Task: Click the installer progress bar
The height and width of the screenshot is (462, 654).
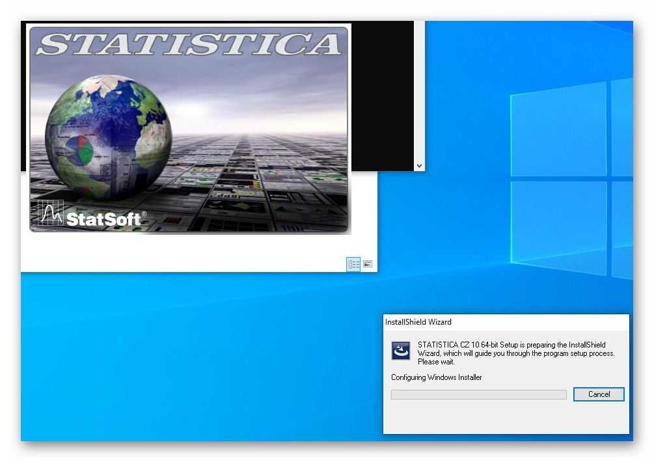Action: click(x=478, y=394)
